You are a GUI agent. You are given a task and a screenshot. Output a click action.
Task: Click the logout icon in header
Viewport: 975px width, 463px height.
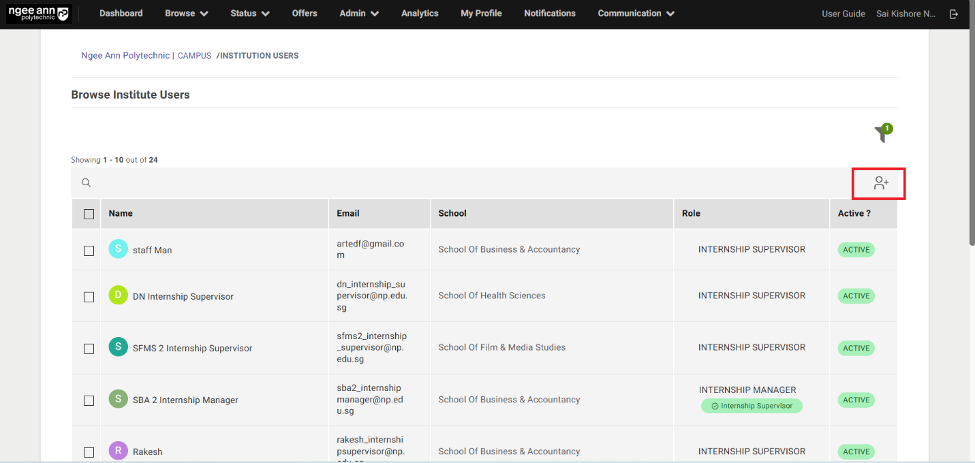pyautogui.click(x=954, y=14)
